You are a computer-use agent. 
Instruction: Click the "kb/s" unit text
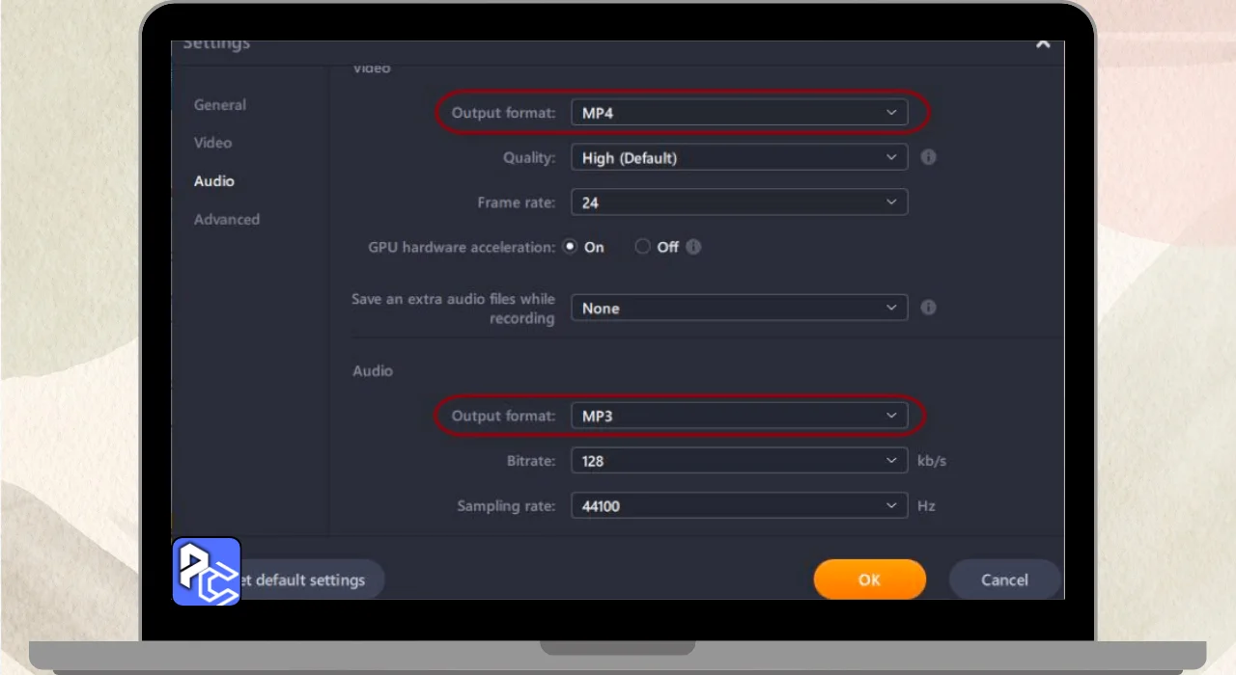pos(932,461)
